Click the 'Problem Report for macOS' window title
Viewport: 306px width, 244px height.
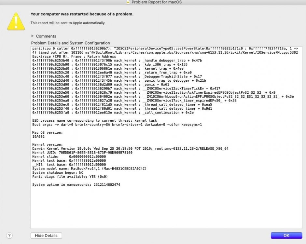point(157,2)
